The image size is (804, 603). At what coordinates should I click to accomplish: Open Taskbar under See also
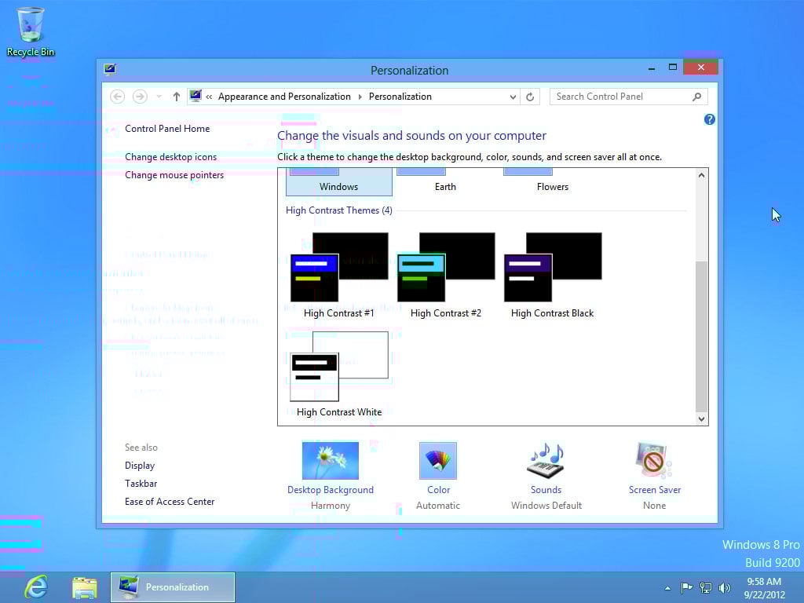coord(141,484)
